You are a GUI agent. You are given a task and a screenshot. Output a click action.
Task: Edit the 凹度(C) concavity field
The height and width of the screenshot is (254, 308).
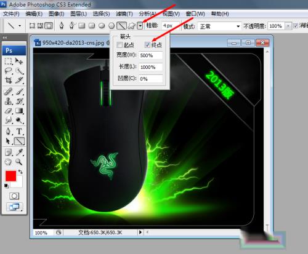point(151,79)
